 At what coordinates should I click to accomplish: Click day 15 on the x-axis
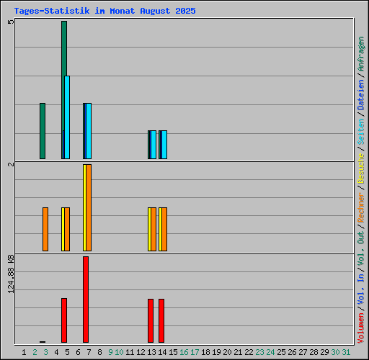pos(173,352)
